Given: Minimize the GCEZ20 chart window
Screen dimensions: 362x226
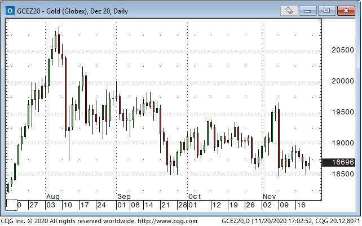Looking at the screenshot, I should (307, 11).
